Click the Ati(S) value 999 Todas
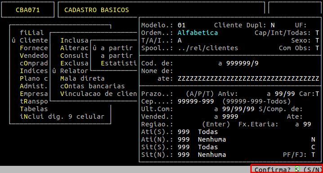Image resolution: width=323 pixels, height=173 pixels. [x=197, y=132]
